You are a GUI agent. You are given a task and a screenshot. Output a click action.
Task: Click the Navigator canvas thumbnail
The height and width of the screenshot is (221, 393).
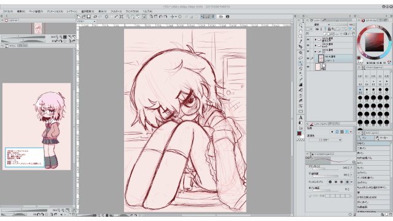pos(38,28)
